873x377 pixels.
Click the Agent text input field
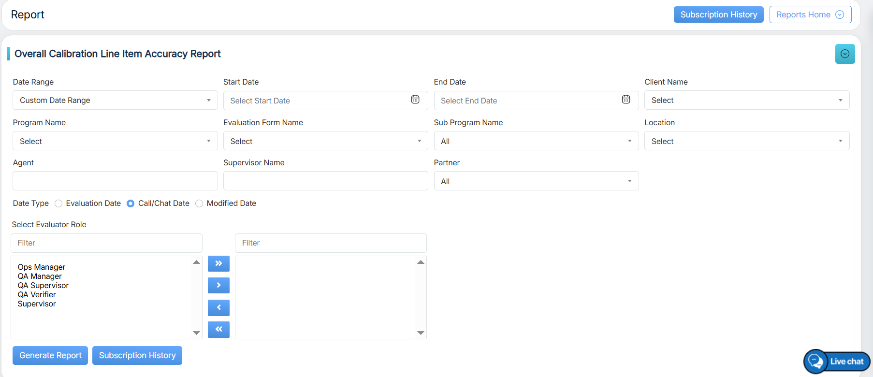tap(115, 181)
